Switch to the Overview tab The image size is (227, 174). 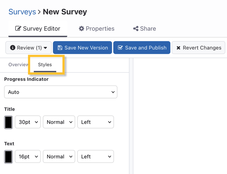pyautogui.click(x=18, y=65)
